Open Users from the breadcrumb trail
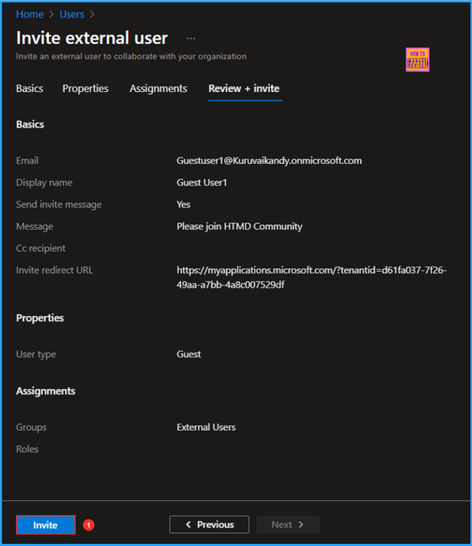The image size is (472, 546). pos(71,14)
